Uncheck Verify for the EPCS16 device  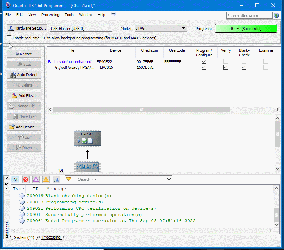tap(226, 67)
